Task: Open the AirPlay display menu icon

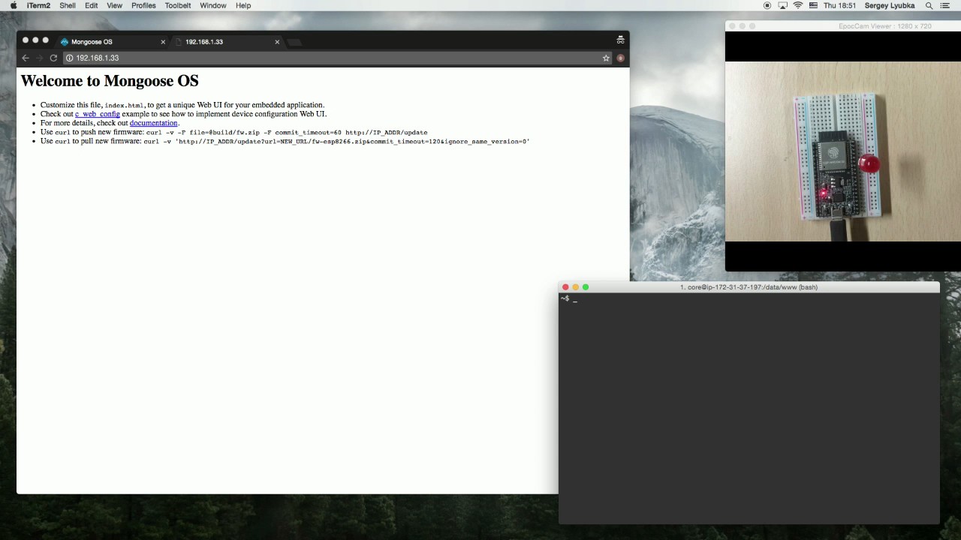Action: [782, 5]
